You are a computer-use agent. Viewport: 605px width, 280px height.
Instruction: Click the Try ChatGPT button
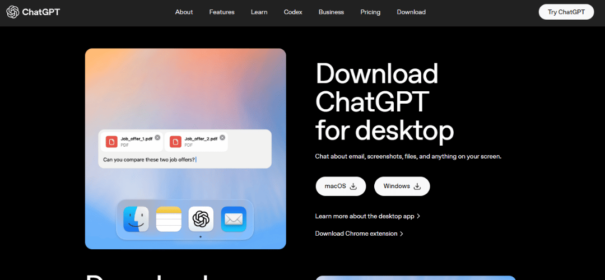tap(566, 12)
